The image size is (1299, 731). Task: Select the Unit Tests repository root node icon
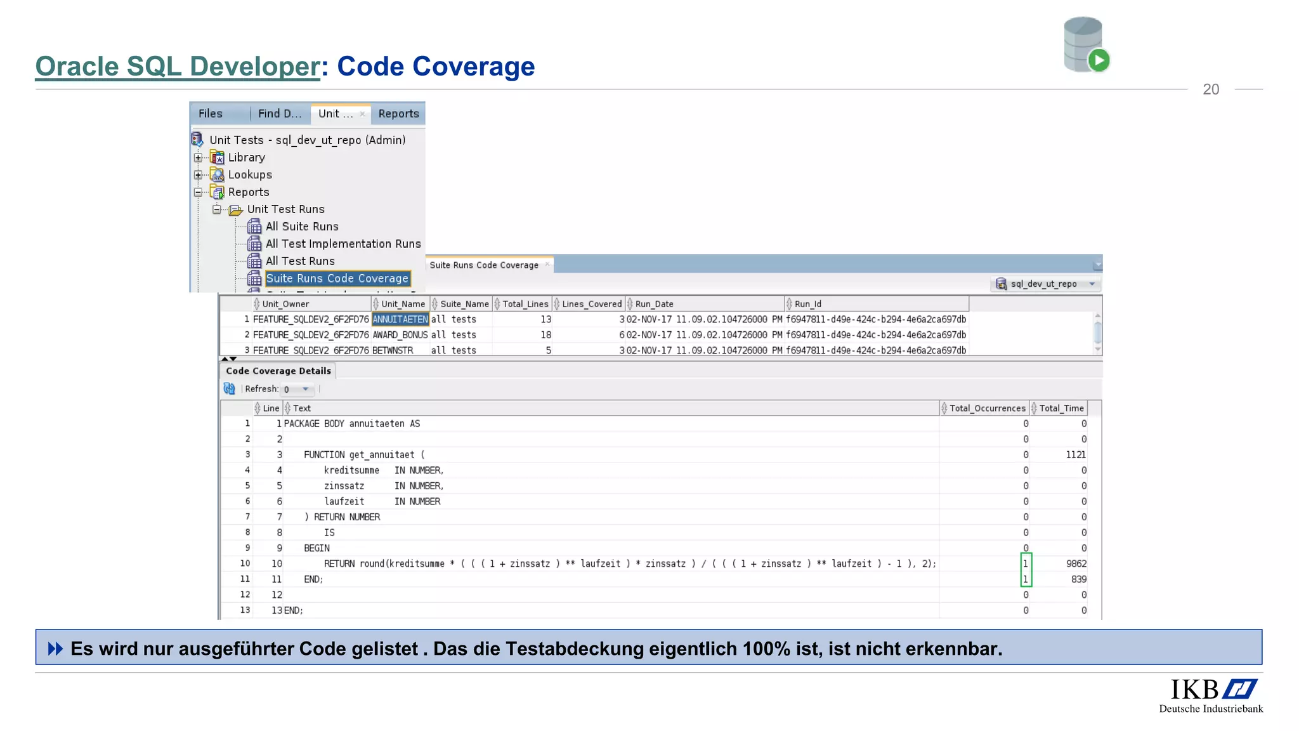click(x=197, y=140)
